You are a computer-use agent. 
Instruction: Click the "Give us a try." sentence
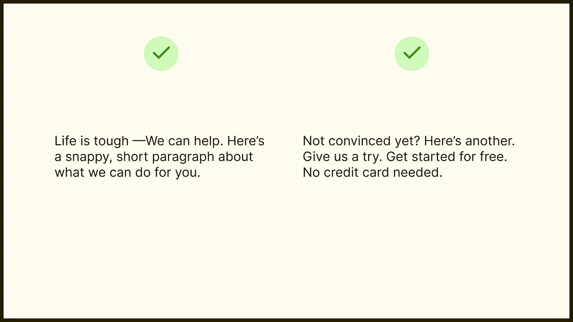tap(342, 156)
